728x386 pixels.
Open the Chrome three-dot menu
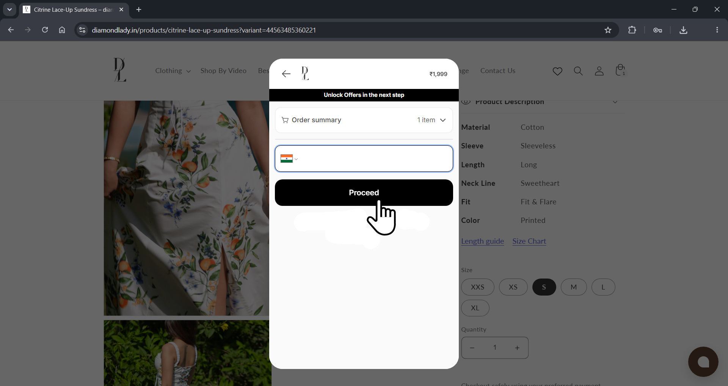pos(717,30)
